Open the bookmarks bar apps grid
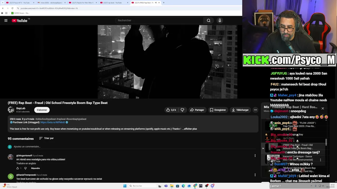337x189 pixels. click(x=6, y=13)
